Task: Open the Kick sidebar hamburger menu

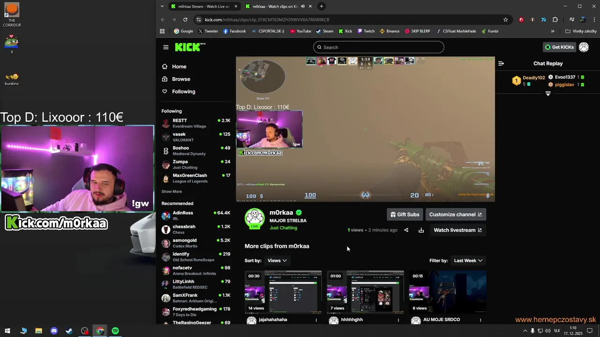Action: coord(165,47)
